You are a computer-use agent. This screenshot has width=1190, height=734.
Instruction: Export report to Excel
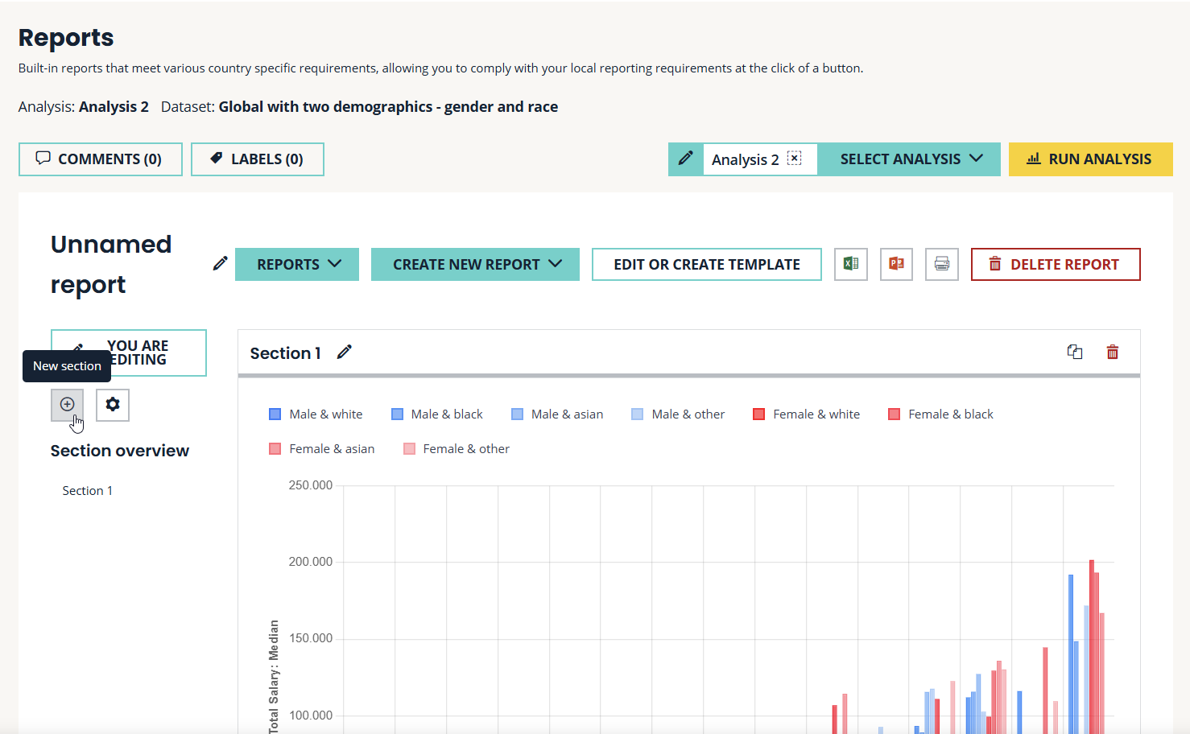click(x=851, y=264)
